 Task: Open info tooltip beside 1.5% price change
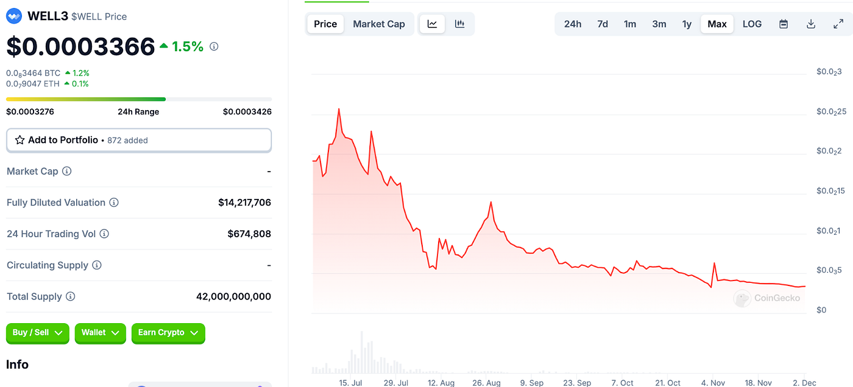[x=214, y=46]
